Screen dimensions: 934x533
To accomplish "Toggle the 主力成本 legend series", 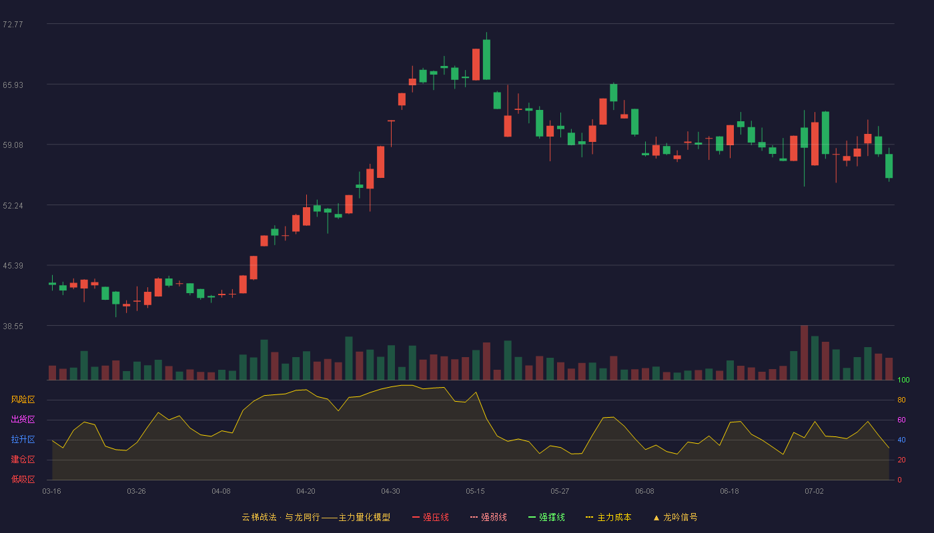I will click(x=608, y=517).
